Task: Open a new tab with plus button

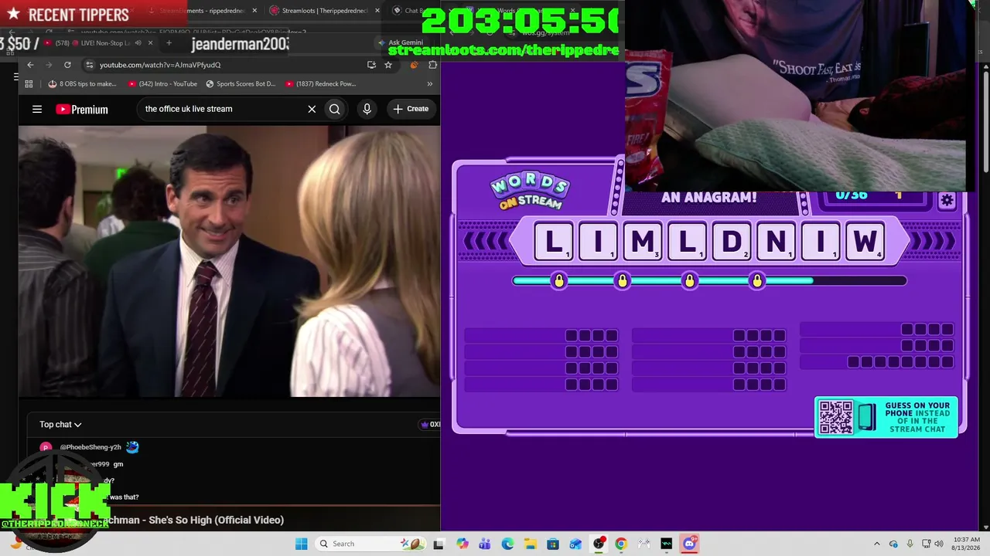Action: click(169, 42)
